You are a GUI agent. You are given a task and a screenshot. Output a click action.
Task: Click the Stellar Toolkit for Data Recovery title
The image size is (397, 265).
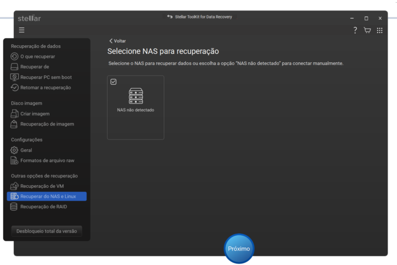tap(203, 17)
